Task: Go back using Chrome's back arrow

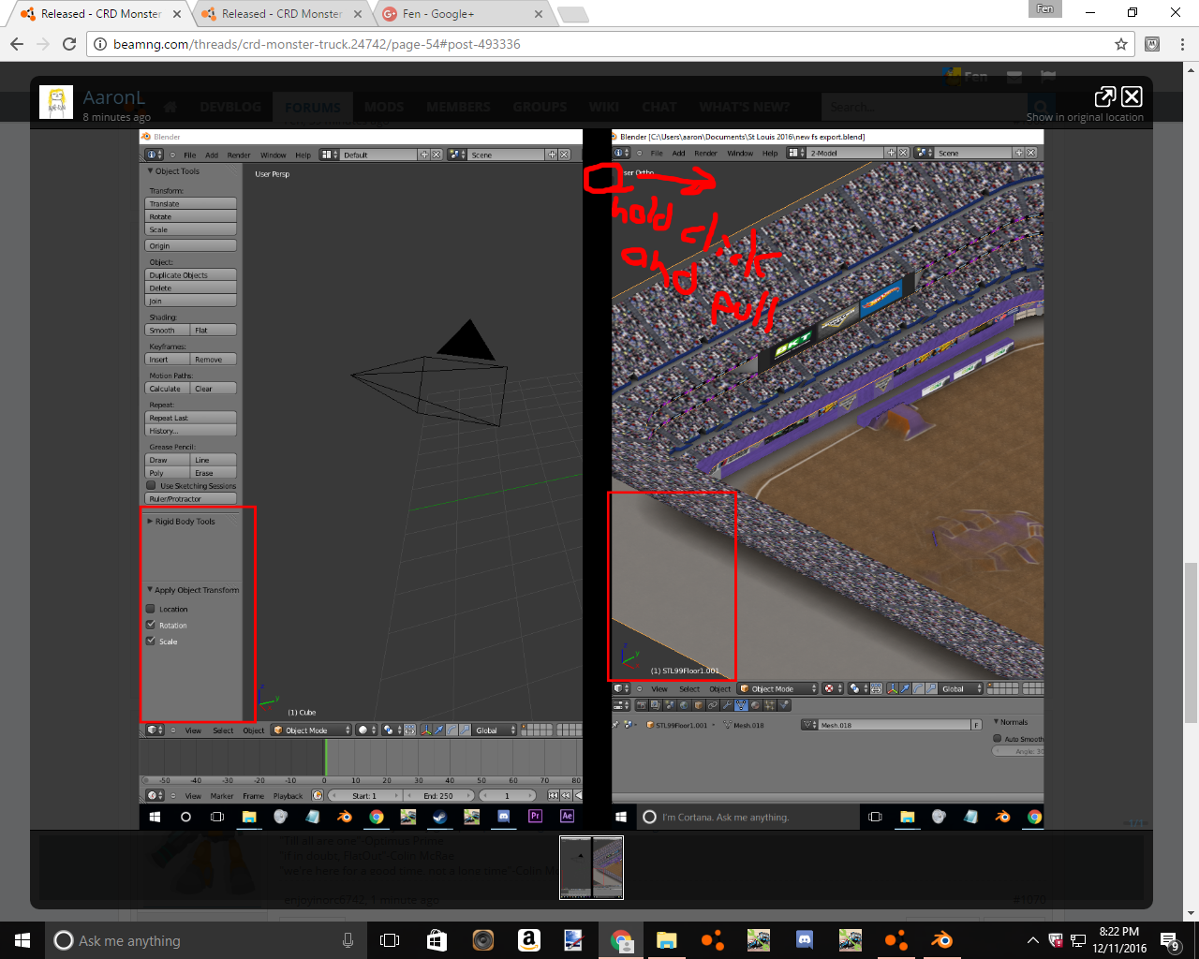Action: 16,44
